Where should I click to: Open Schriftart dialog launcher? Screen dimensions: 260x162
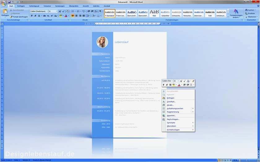[69, 20]
